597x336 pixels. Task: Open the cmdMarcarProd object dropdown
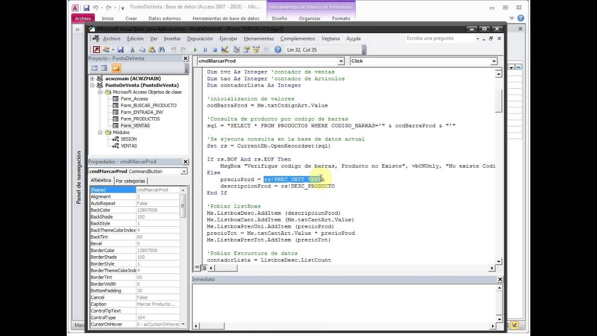[x=341, y=61]
